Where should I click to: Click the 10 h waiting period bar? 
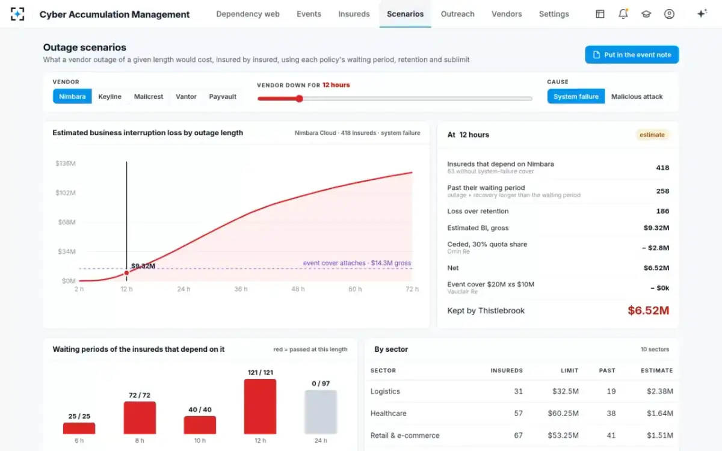(x=200, y=425)
